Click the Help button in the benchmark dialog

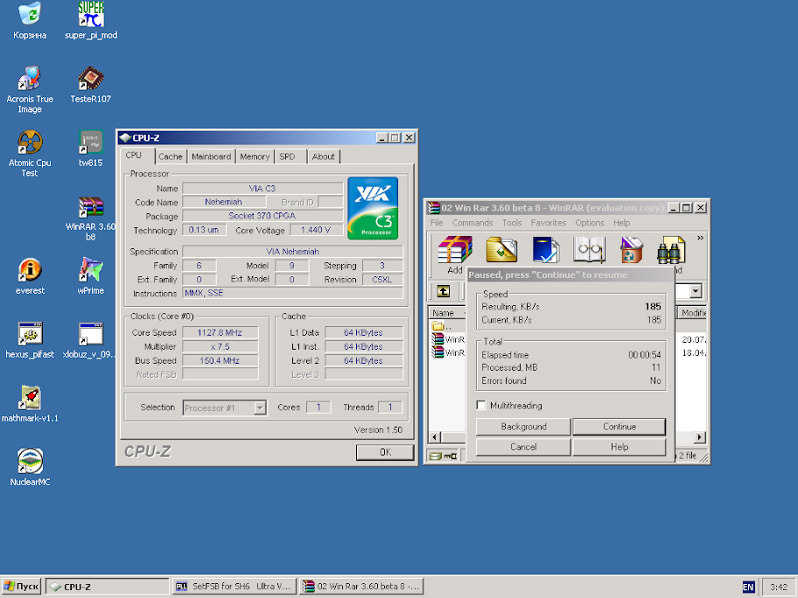pyautogui.click(x=619, y=447)
